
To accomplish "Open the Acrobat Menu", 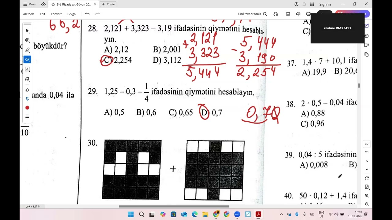I will point(29,4).
